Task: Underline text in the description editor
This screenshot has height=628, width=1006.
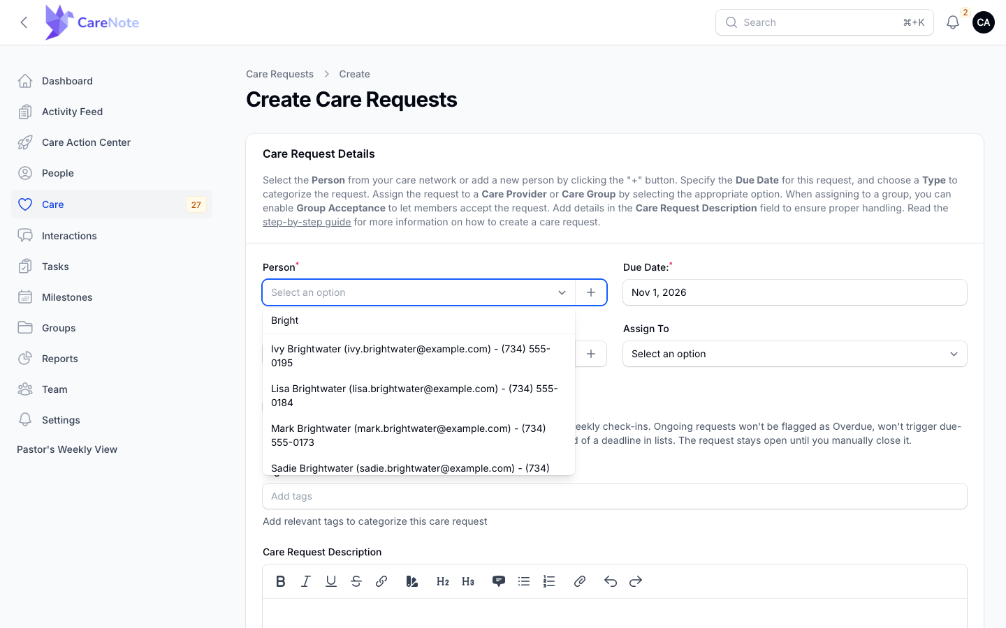Action: coord(331,581)
